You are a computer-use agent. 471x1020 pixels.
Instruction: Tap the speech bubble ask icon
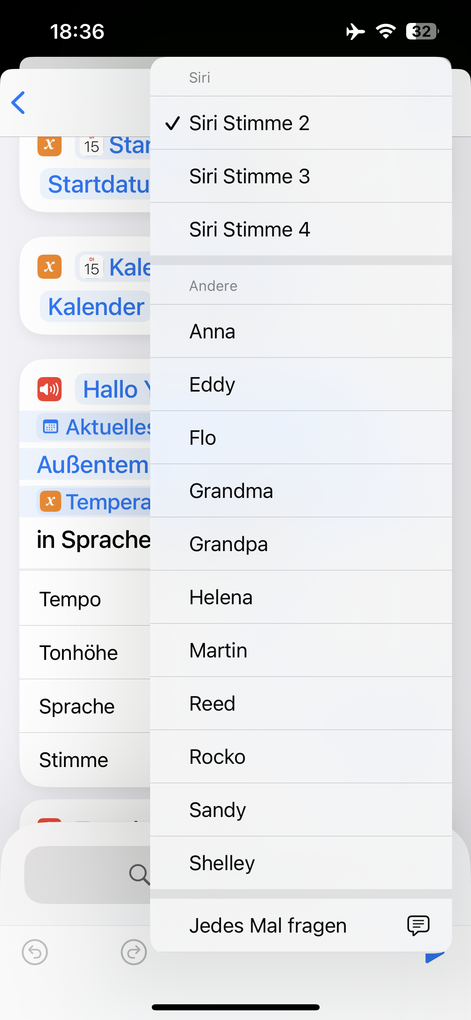click(x=418, y=925)
